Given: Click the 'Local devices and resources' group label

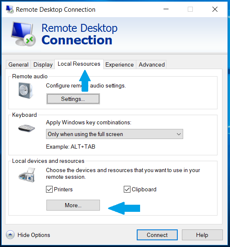Looking at the screenshot, I should click(48, 161).
